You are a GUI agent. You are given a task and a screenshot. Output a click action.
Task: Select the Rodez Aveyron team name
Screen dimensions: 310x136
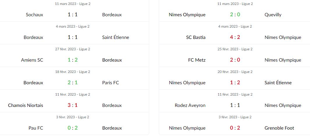click(190, 105)
